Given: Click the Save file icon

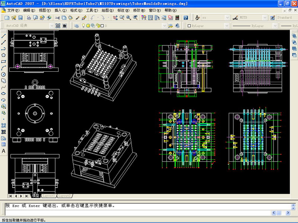Looking at the screenshot, I should pyautogui.click(x=20, y=17).
